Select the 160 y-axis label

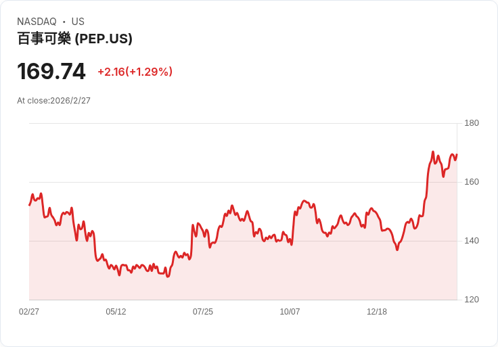pos(472,182)
